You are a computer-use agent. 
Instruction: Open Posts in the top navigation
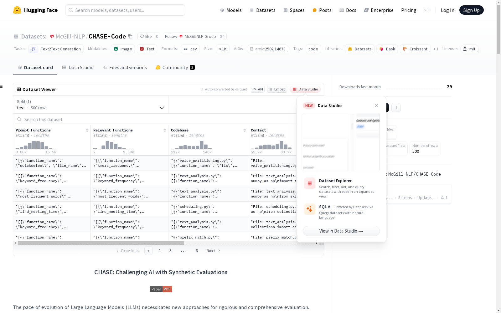(x=322, y=10)
